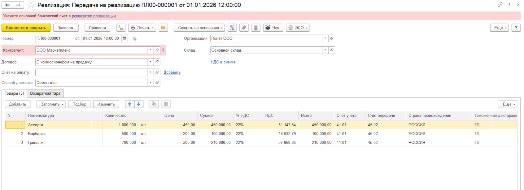Copy rows using the copy icon
Screen dimensions: 524x190
[154, 104]
